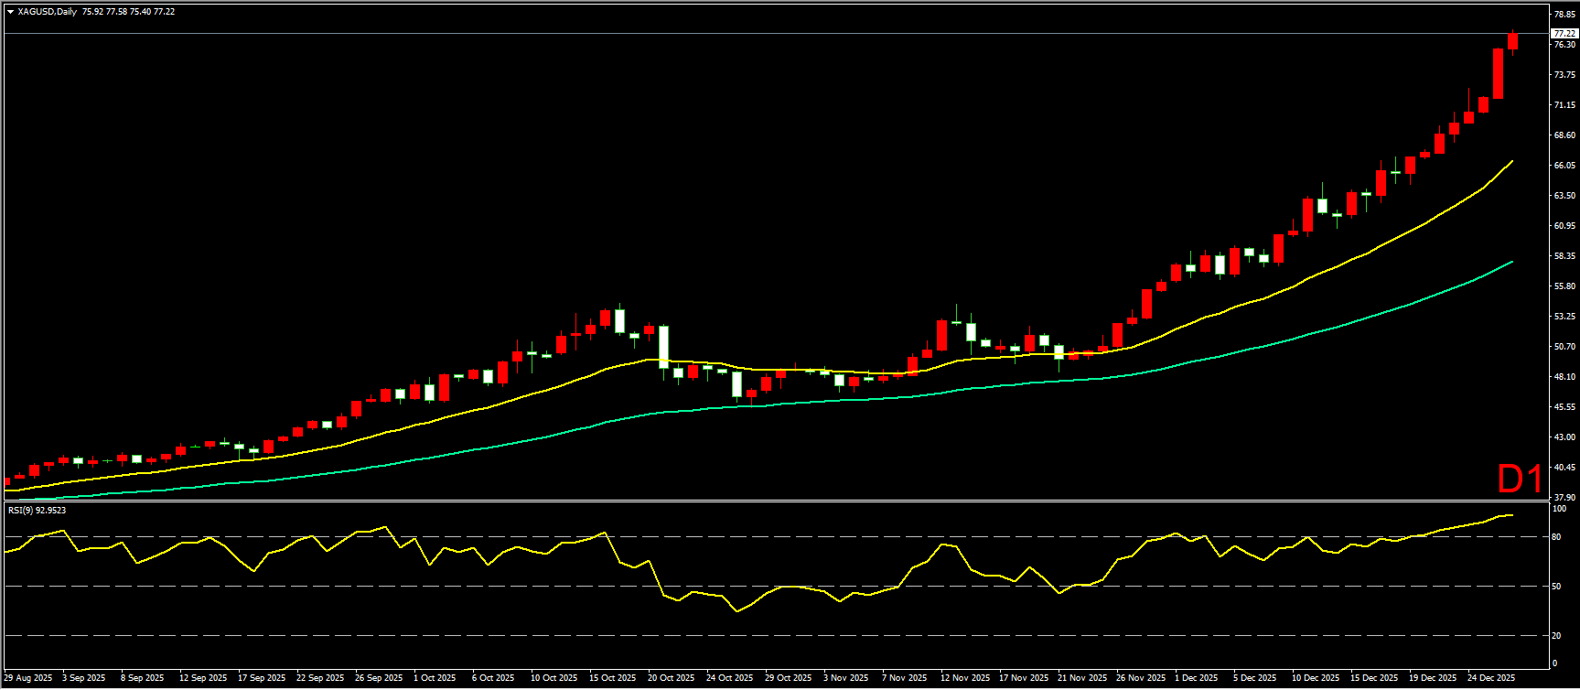Click the 12 Nov 2025 date label
This screenshot has height=690, width=1580.
point(965,678)
